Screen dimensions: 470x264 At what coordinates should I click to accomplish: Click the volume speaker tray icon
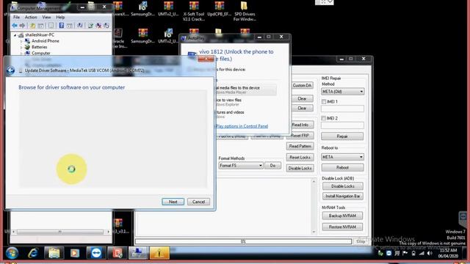point(430,253)
